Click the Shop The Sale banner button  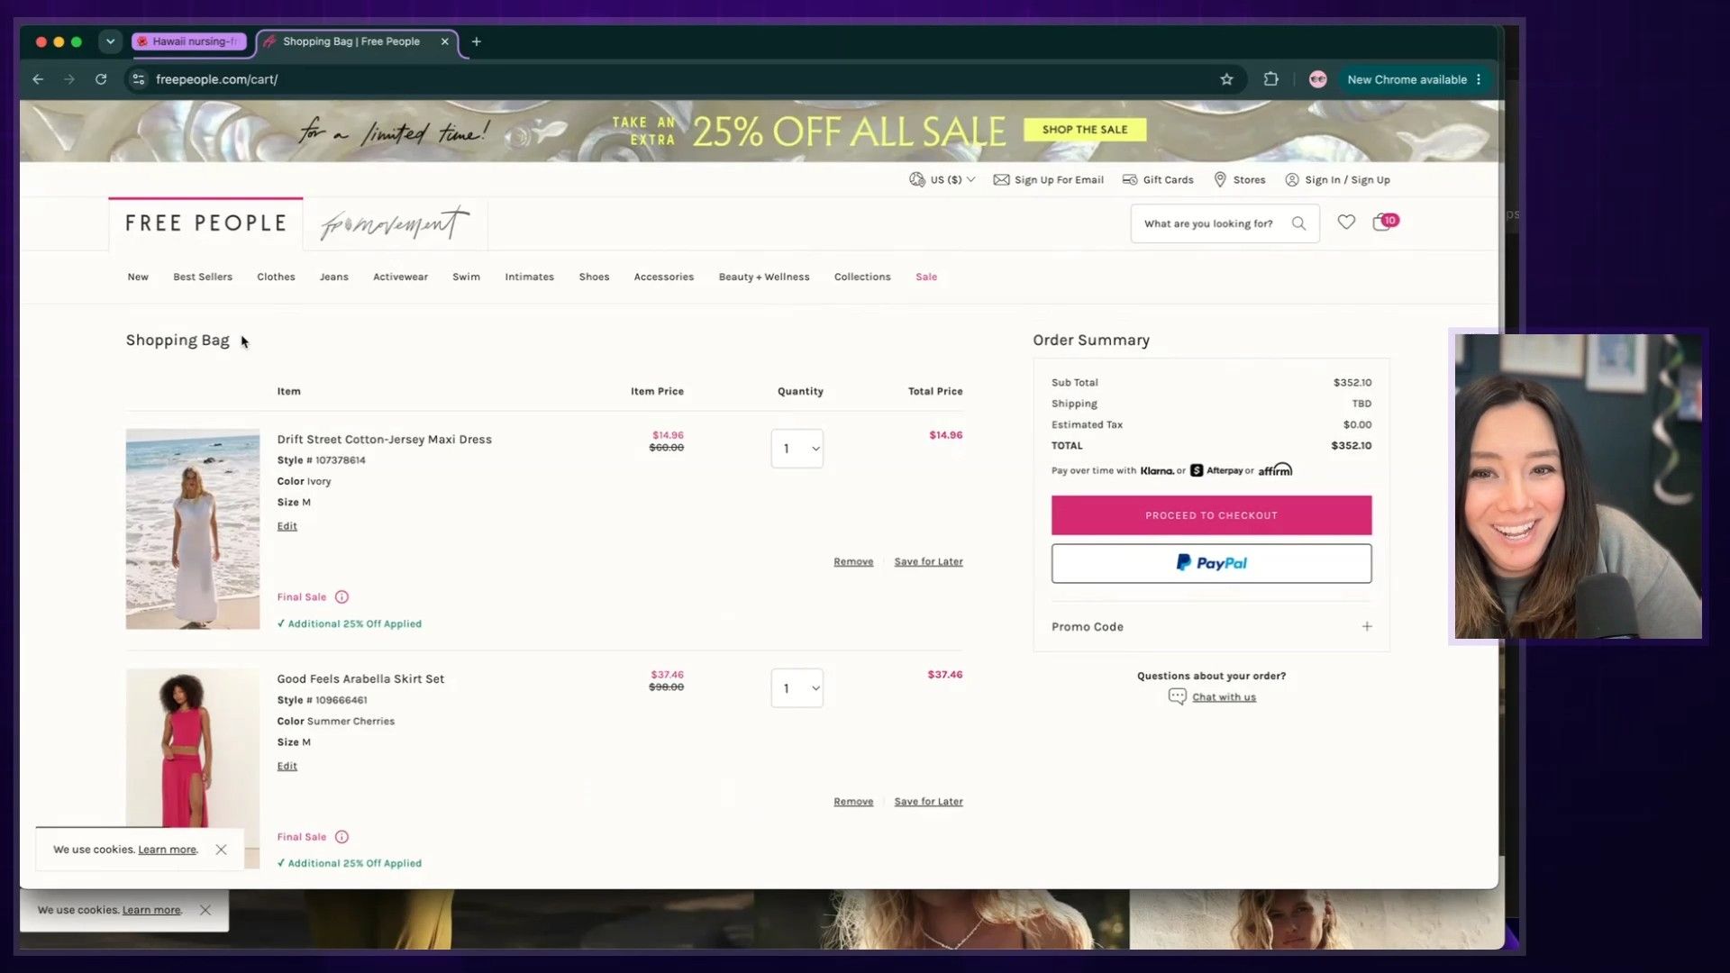click(x=1085, y=130)
